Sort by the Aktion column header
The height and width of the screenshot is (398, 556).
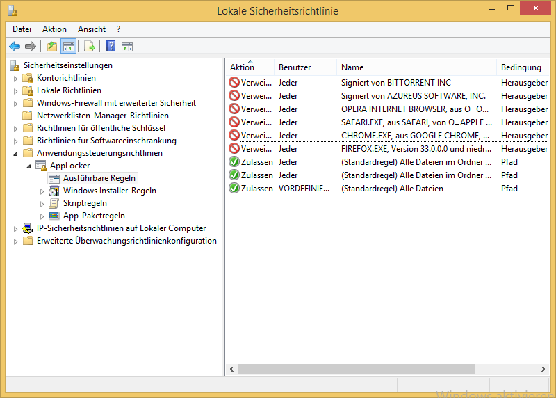pyautogui.click(x=250, y=67)
